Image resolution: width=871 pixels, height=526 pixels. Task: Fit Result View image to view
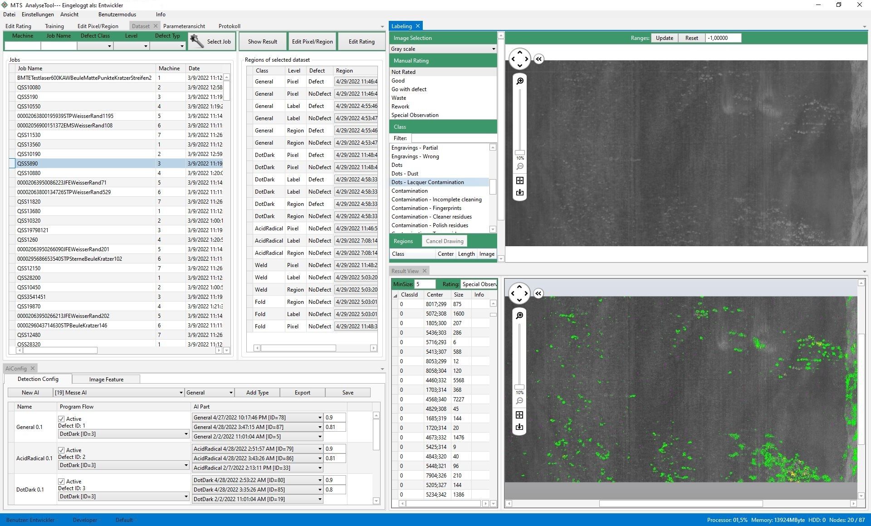[x=520, y=415]
